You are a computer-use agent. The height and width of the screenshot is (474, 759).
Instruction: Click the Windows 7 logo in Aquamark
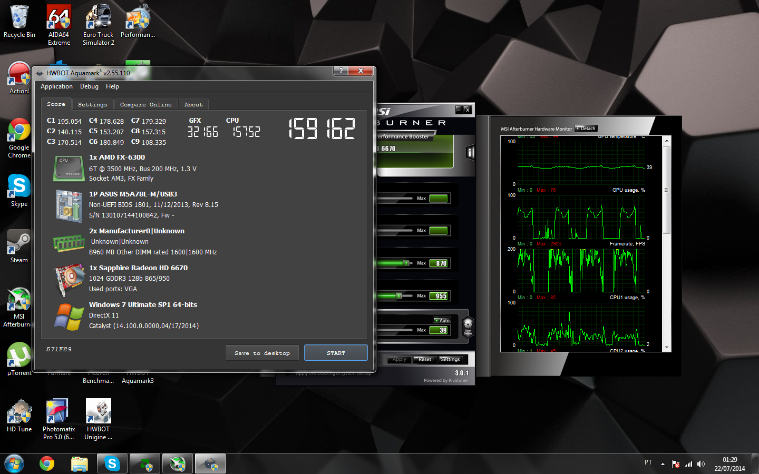point(69,317)
